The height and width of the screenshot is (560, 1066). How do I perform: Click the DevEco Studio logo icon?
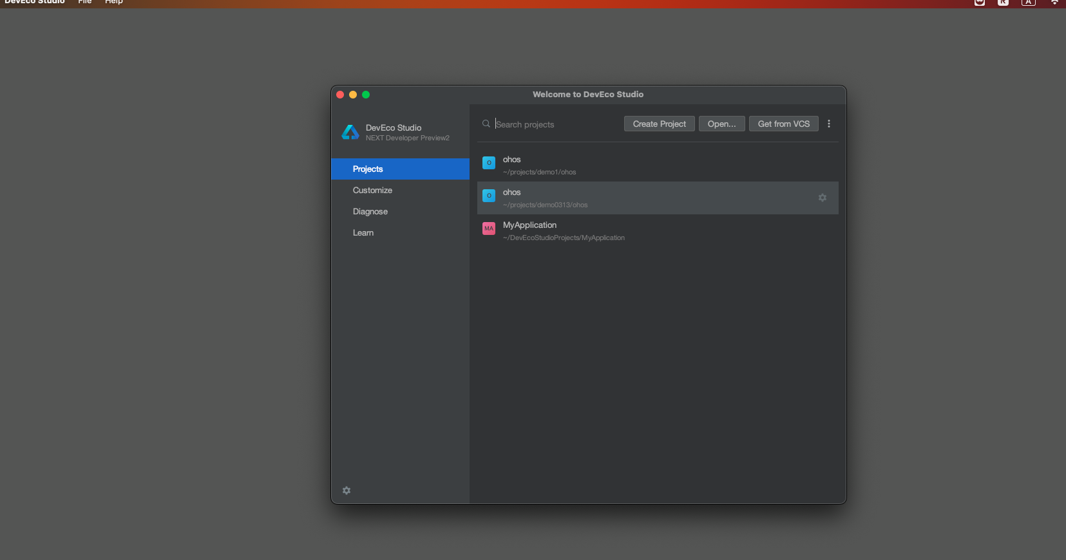click(x=350, y=133)
